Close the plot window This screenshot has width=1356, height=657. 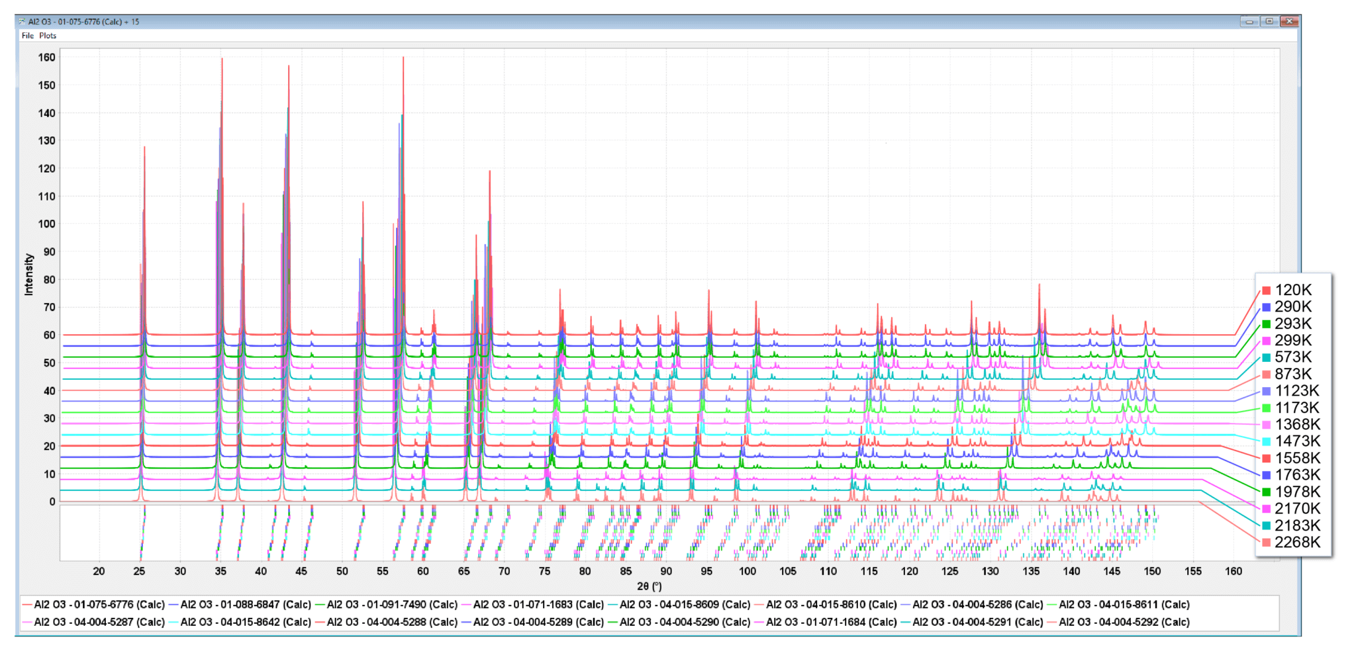(1289, 21)
